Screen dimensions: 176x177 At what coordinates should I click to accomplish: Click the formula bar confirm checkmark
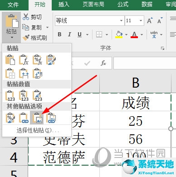pos(87,63)
